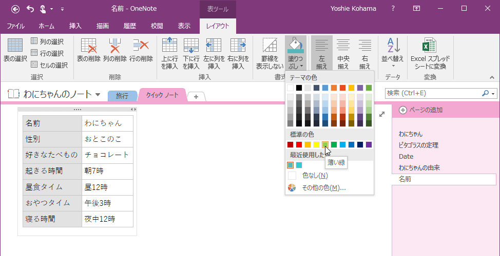Click 列の削除 delete column icon
500x256 pixels.
[115, 50]
